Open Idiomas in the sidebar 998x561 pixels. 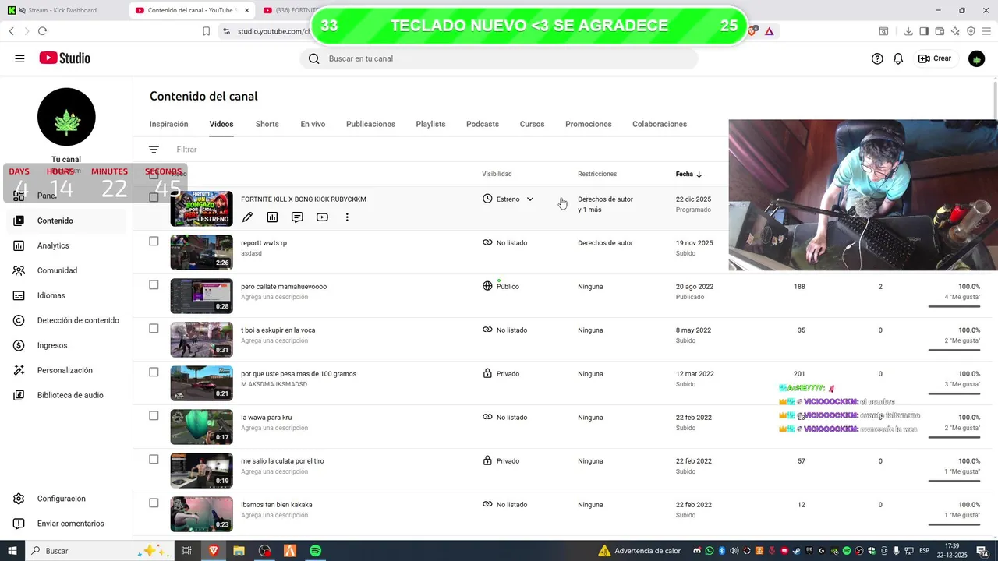(x=66, y=295)
